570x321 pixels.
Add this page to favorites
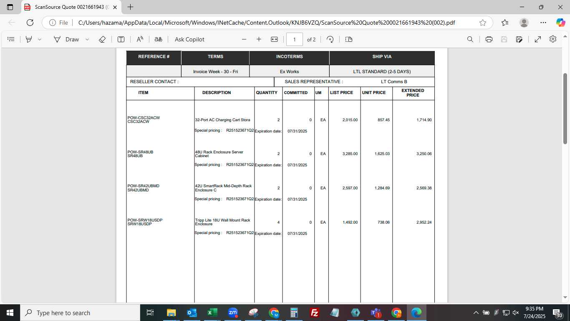[x=483, y=23]
